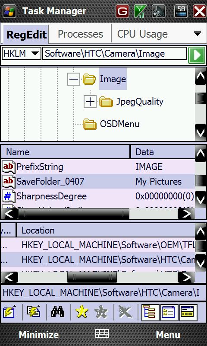207x346 pixels.
Task: Select the highlighted Software\HTC\Cam location row
Action: pyautogui.click(x=98, y=260)
